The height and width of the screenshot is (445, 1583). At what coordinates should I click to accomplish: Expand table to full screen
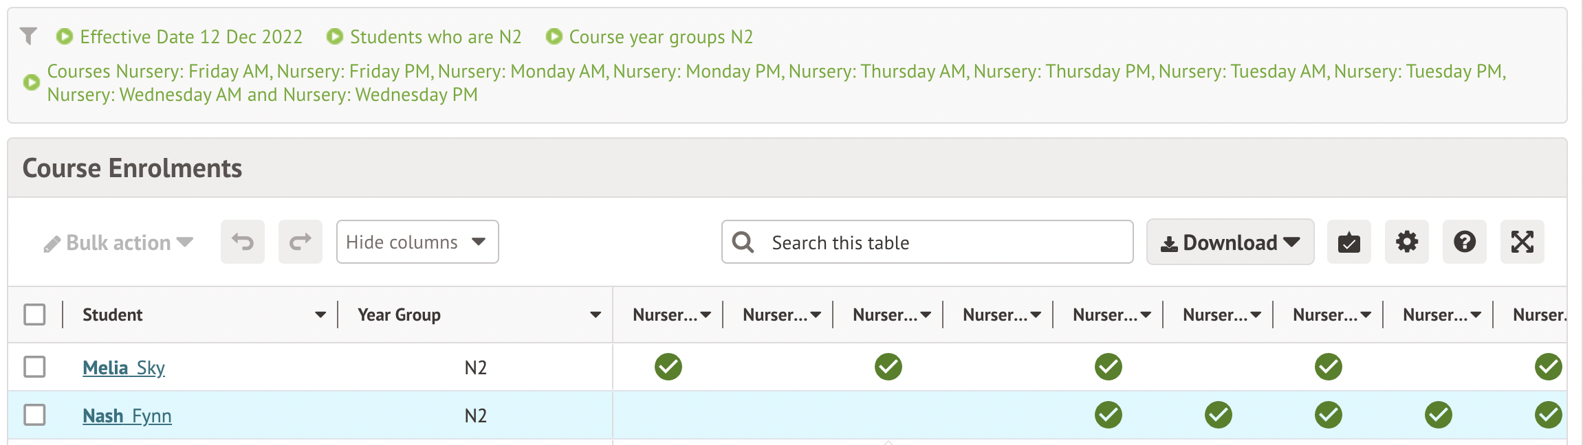1522,242
